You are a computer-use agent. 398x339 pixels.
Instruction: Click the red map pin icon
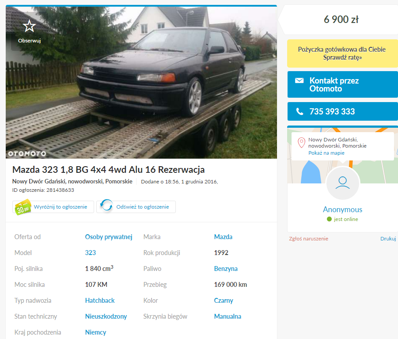301,143
